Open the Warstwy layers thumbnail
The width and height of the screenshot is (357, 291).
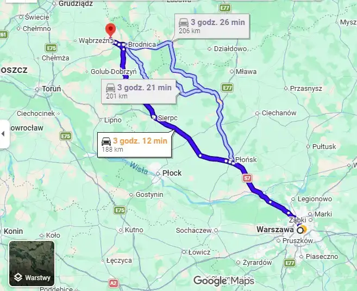point(32,263)
